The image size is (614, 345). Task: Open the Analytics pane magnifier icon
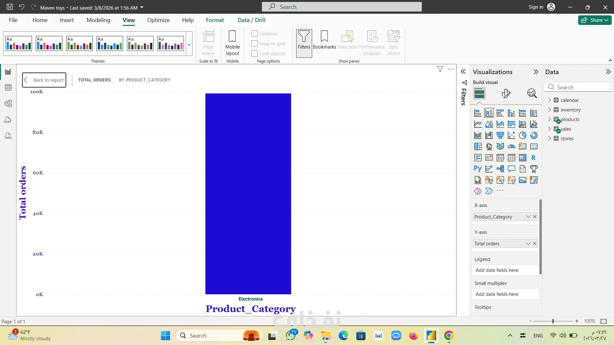pos(531,93)
